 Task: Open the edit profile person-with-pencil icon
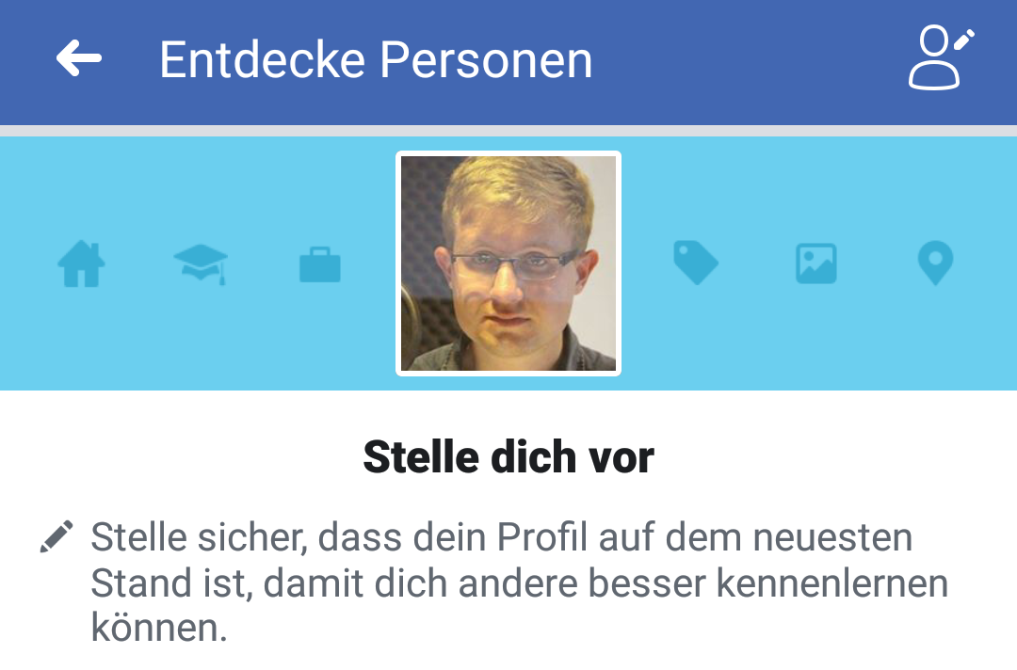point(941,57)
